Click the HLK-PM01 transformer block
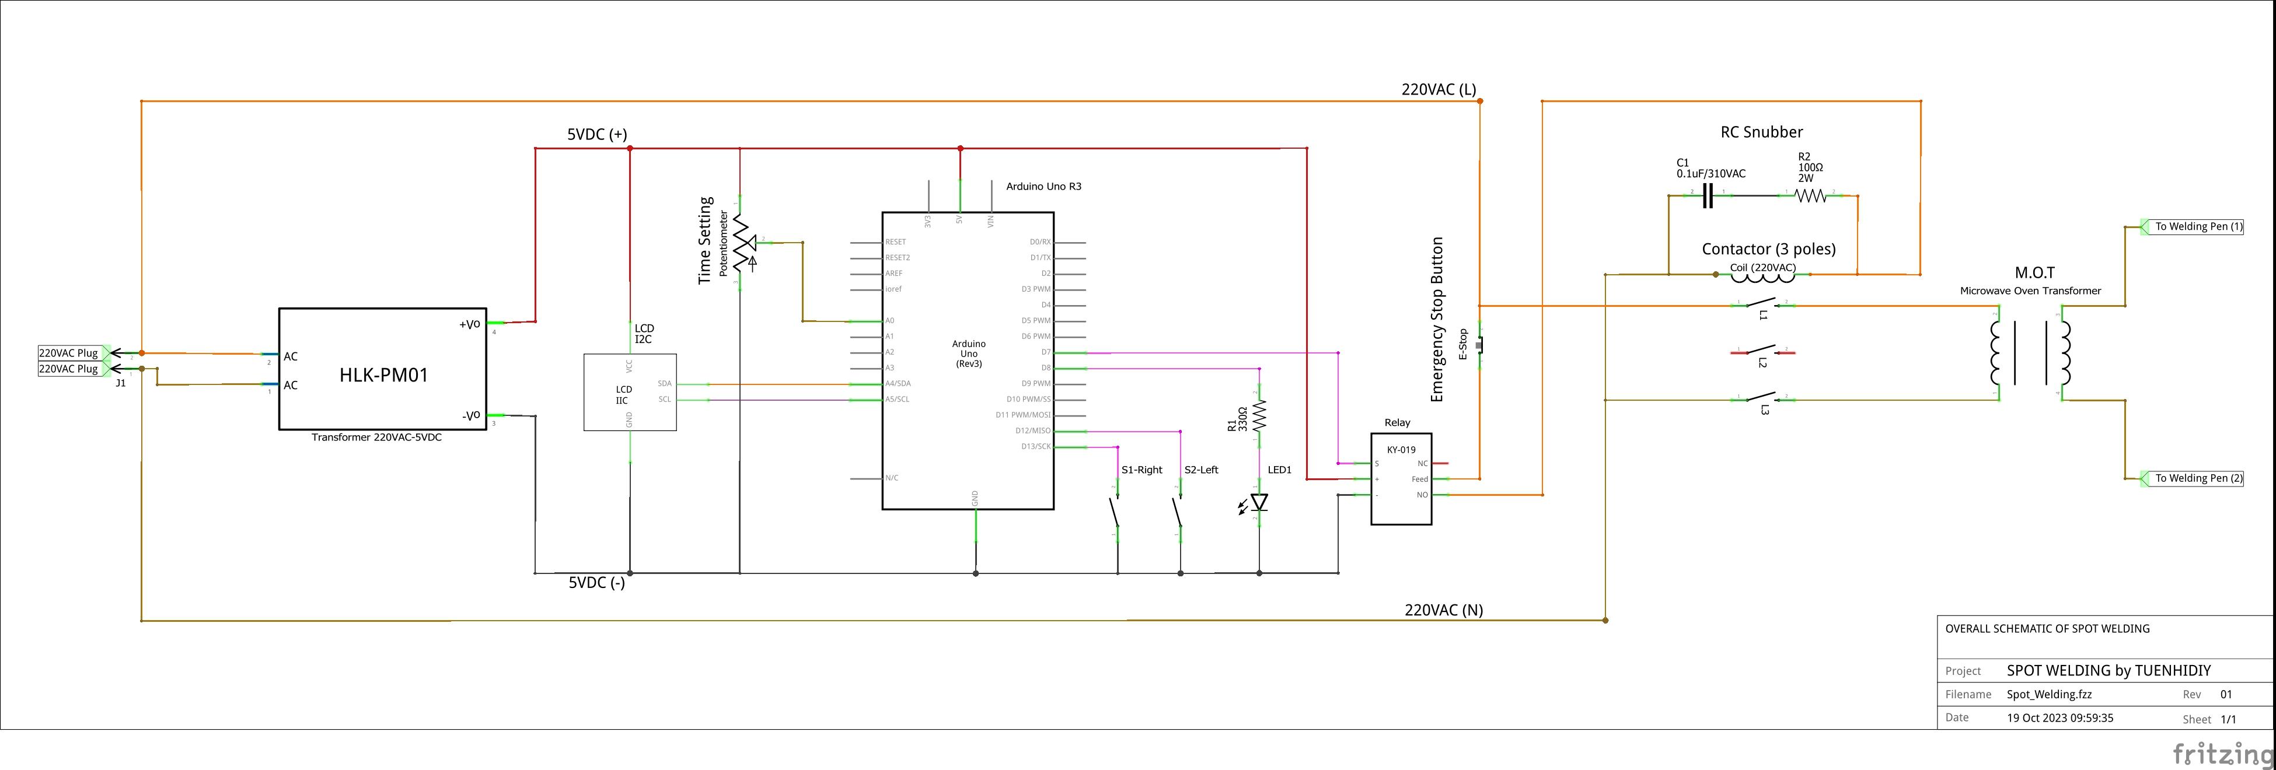 [383, 369]
